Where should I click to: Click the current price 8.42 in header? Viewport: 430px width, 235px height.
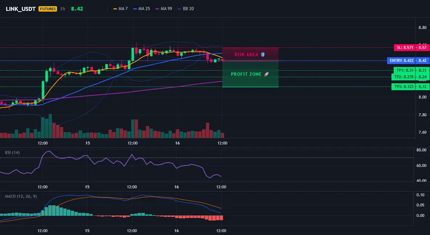point(77,9)
